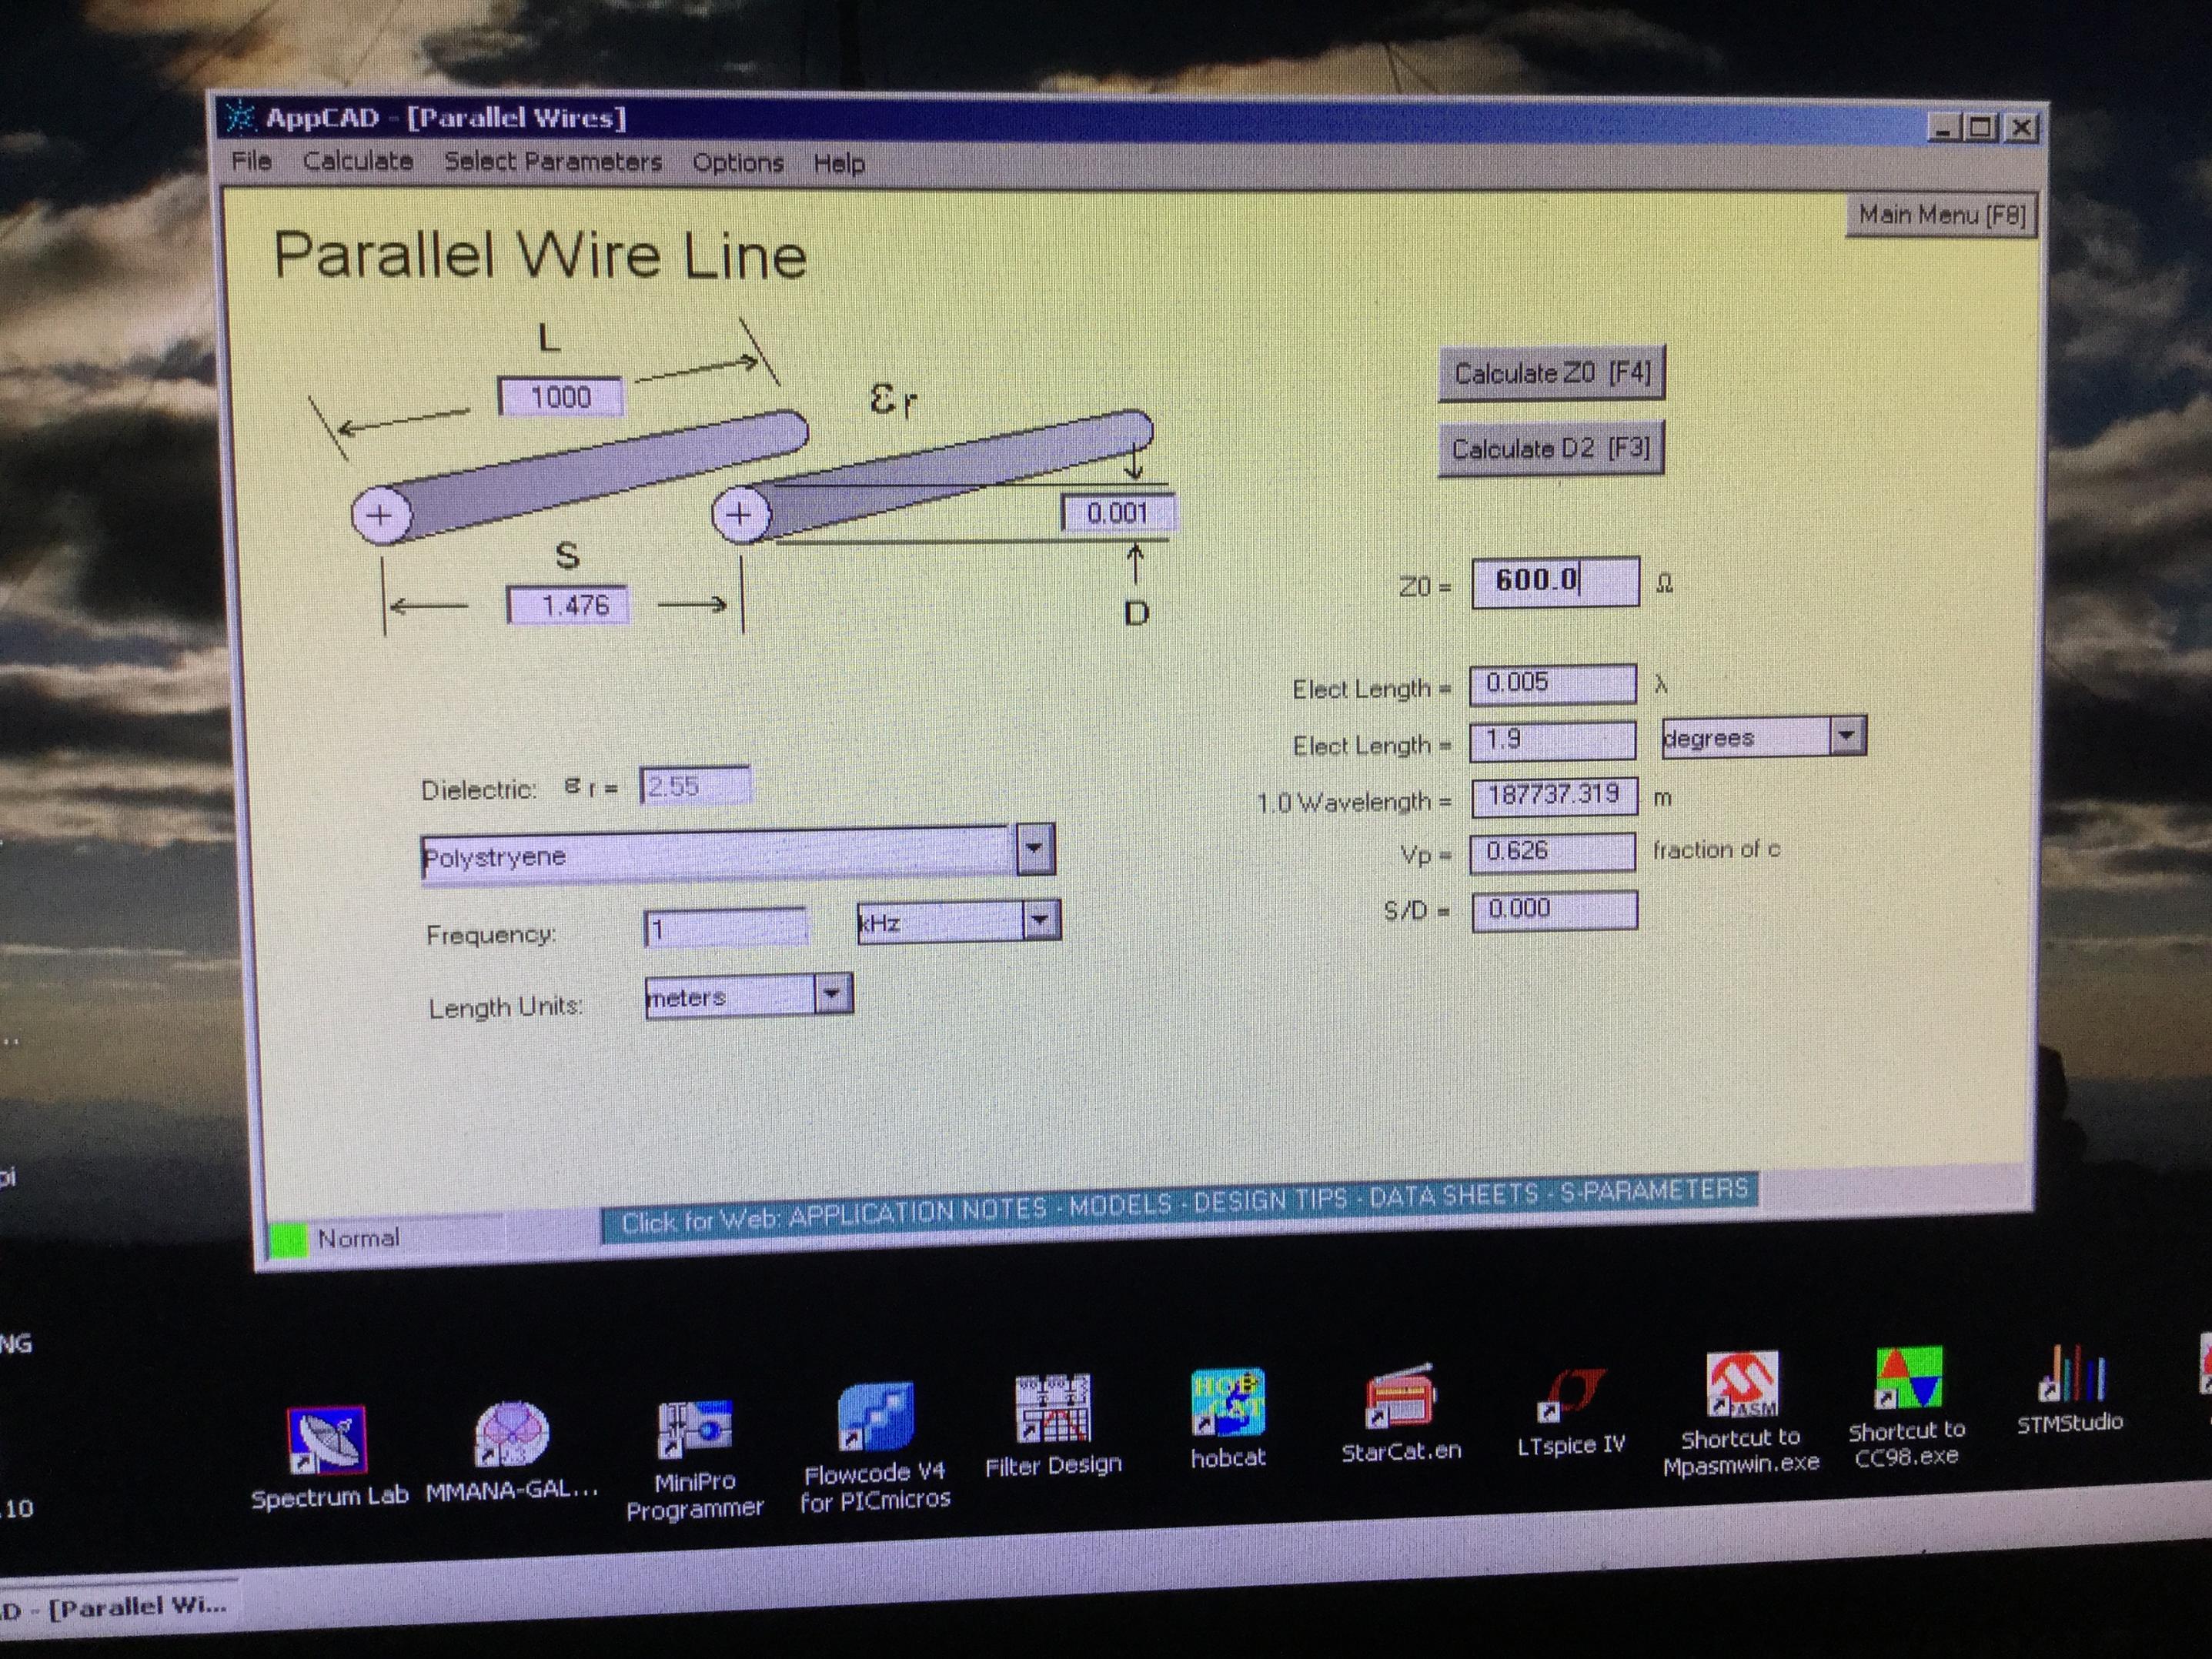Open the Filter Design desktop icon
2212x1659 pixels.
(1053, 1426)
